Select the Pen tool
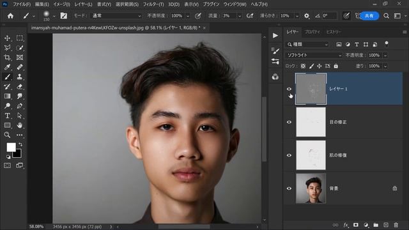The image size is (409, 230). click(x=20, y=106)
